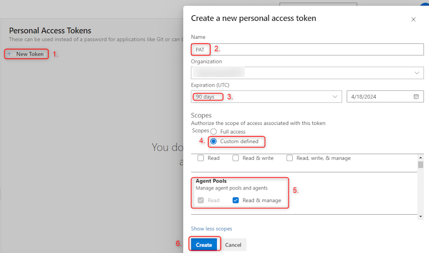Type in the token Name field

point(313,49)
